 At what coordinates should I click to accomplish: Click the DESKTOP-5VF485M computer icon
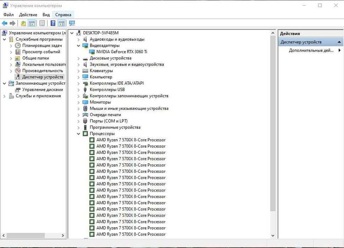pos(79,33)
